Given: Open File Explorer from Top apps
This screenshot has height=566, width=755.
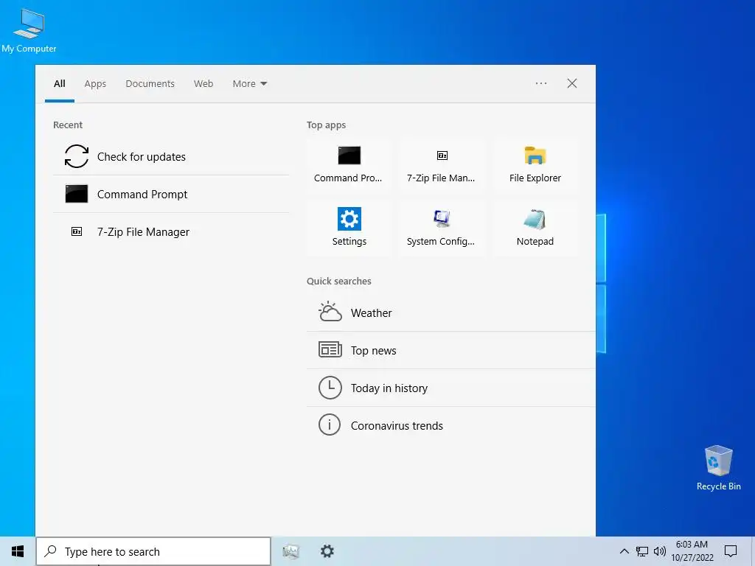Looking at the screenshot, I should click(535, 164).
